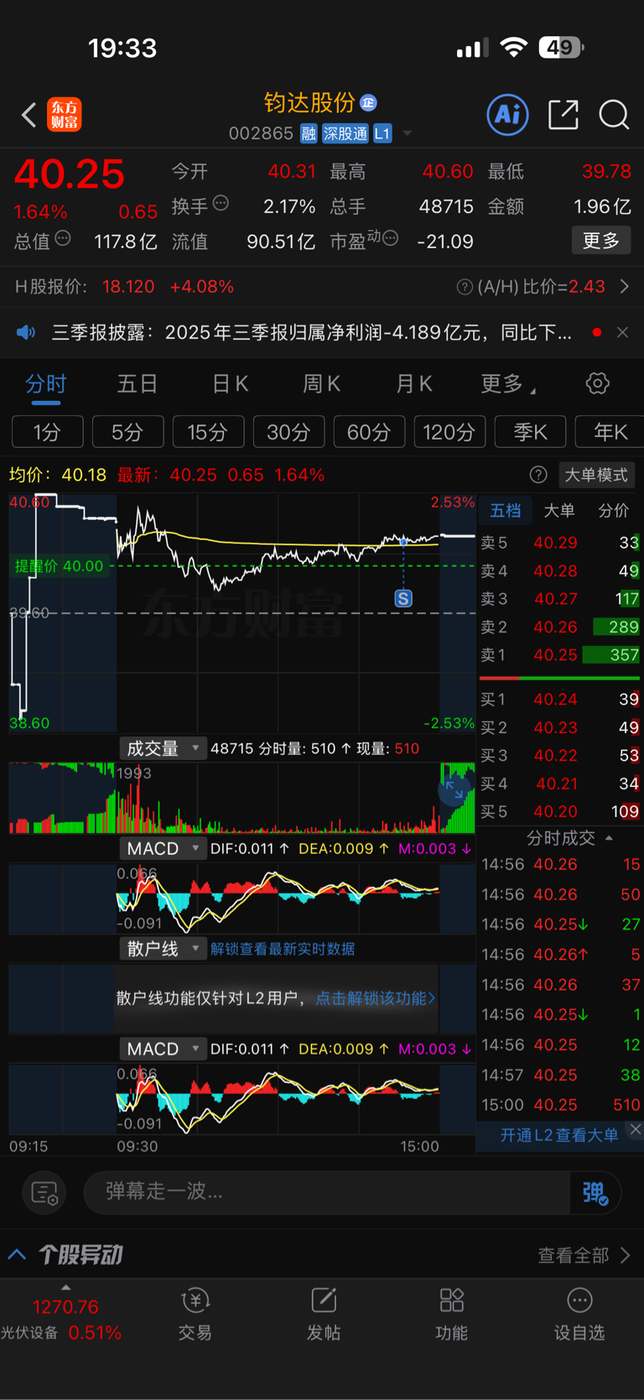Tap the share export icon
644x1400 pixels.
[x=563, y=114]
